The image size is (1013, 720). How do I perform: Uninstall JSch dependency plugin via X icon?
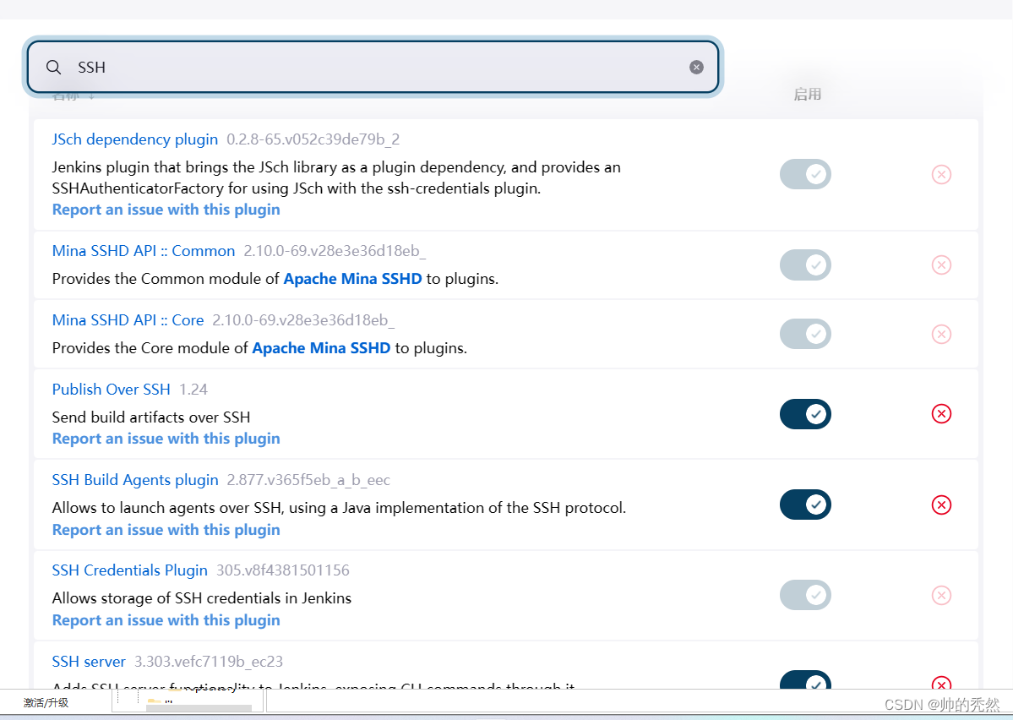coord(941,174)
